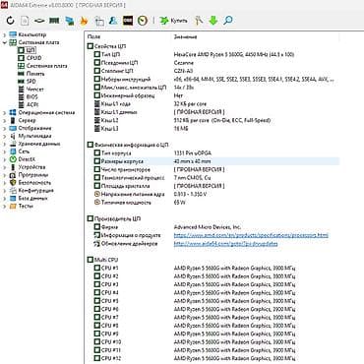Click the clipboard toolbar icon
Screen dimensions: 364x364
coord(99,21)
